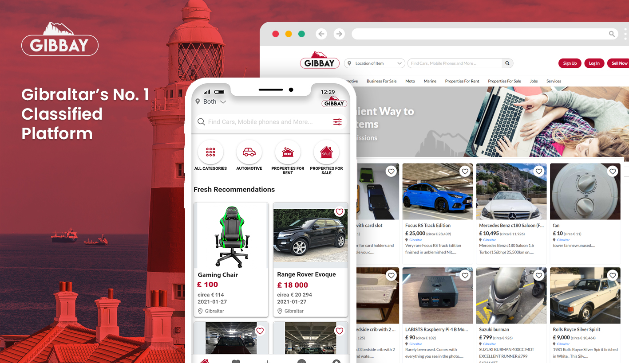Image resolution: width=629 pixels, height=363 pixels.
Task: Click the Log In button
Action: point(594,63)
